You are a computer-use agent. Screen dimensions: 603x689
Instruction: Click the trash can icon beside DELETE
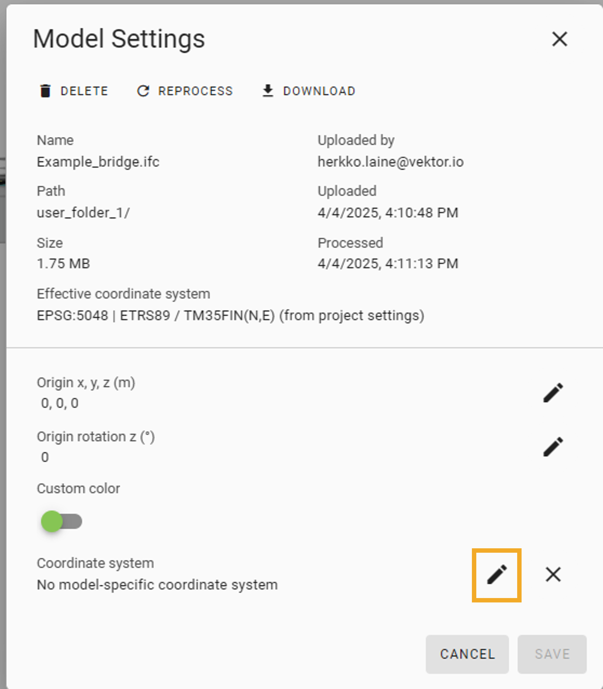click(x=45, y=91)
